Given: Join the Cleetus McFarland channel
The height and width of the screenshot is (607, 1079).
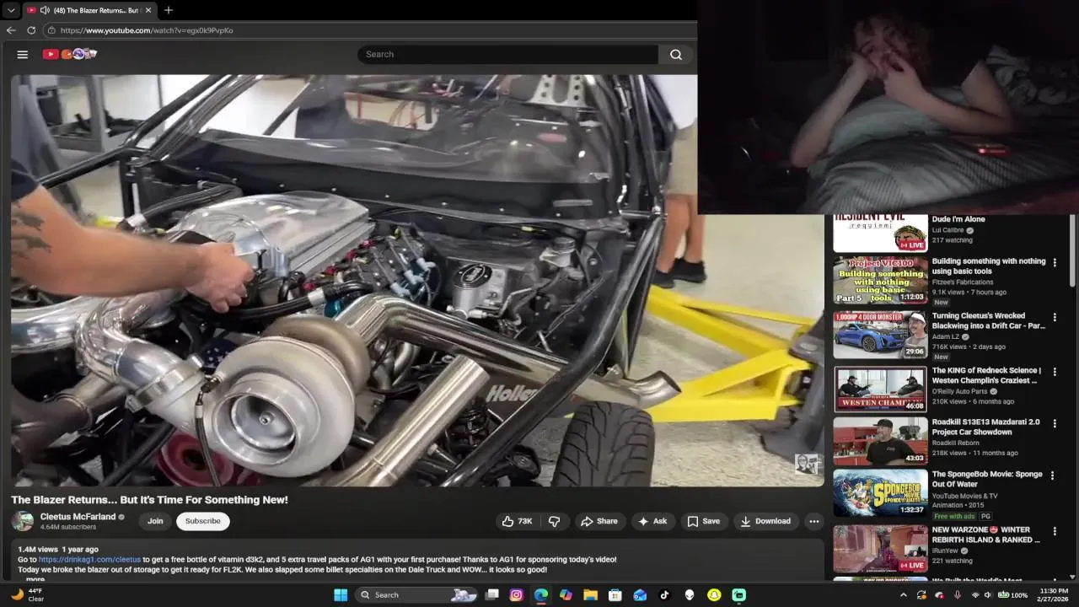Looking at the screenshot, I should [155, 521].
